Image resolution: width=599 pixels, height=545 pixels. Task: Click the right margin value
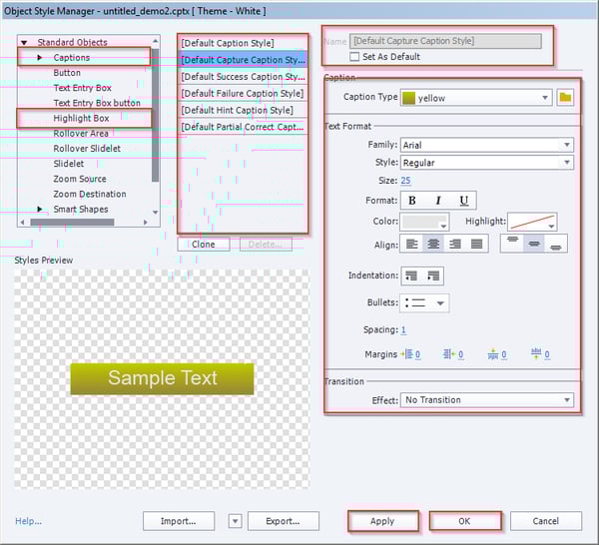click(460, 354)
